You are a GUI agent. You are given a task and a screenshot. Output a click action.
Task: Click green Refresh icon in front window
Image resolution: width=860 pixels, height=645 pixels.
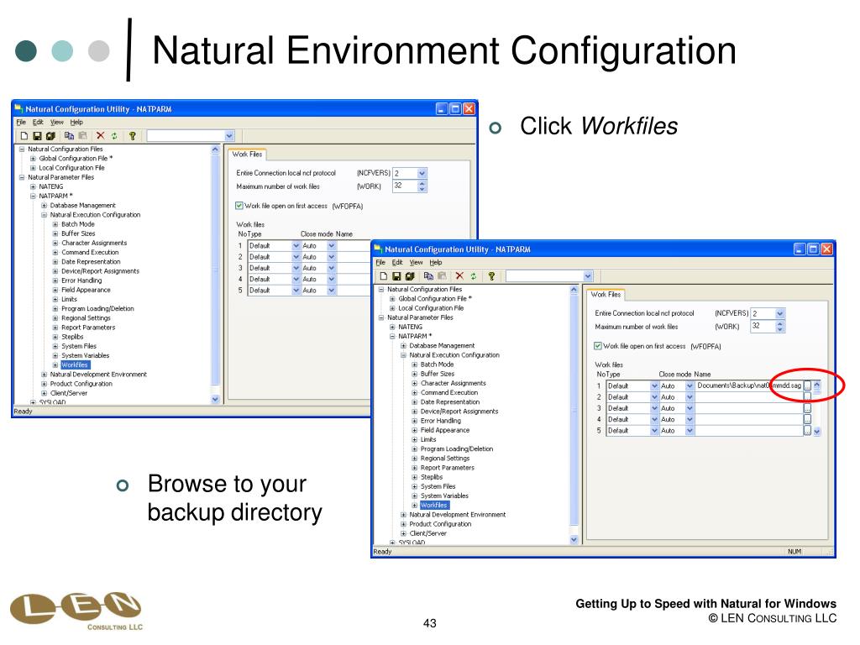click(x=474, y=275)
